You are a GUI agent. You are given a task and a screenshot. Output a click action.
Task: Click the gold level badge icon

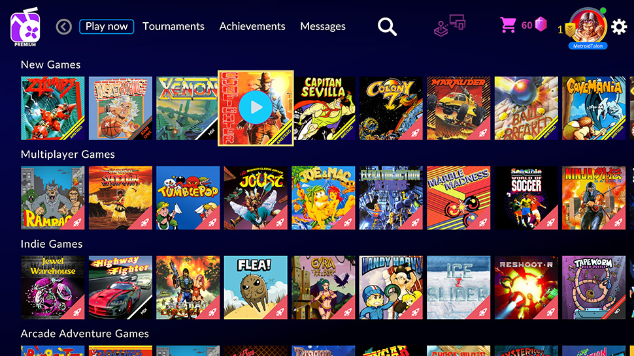pyautogui.click(x=570, y=29)
